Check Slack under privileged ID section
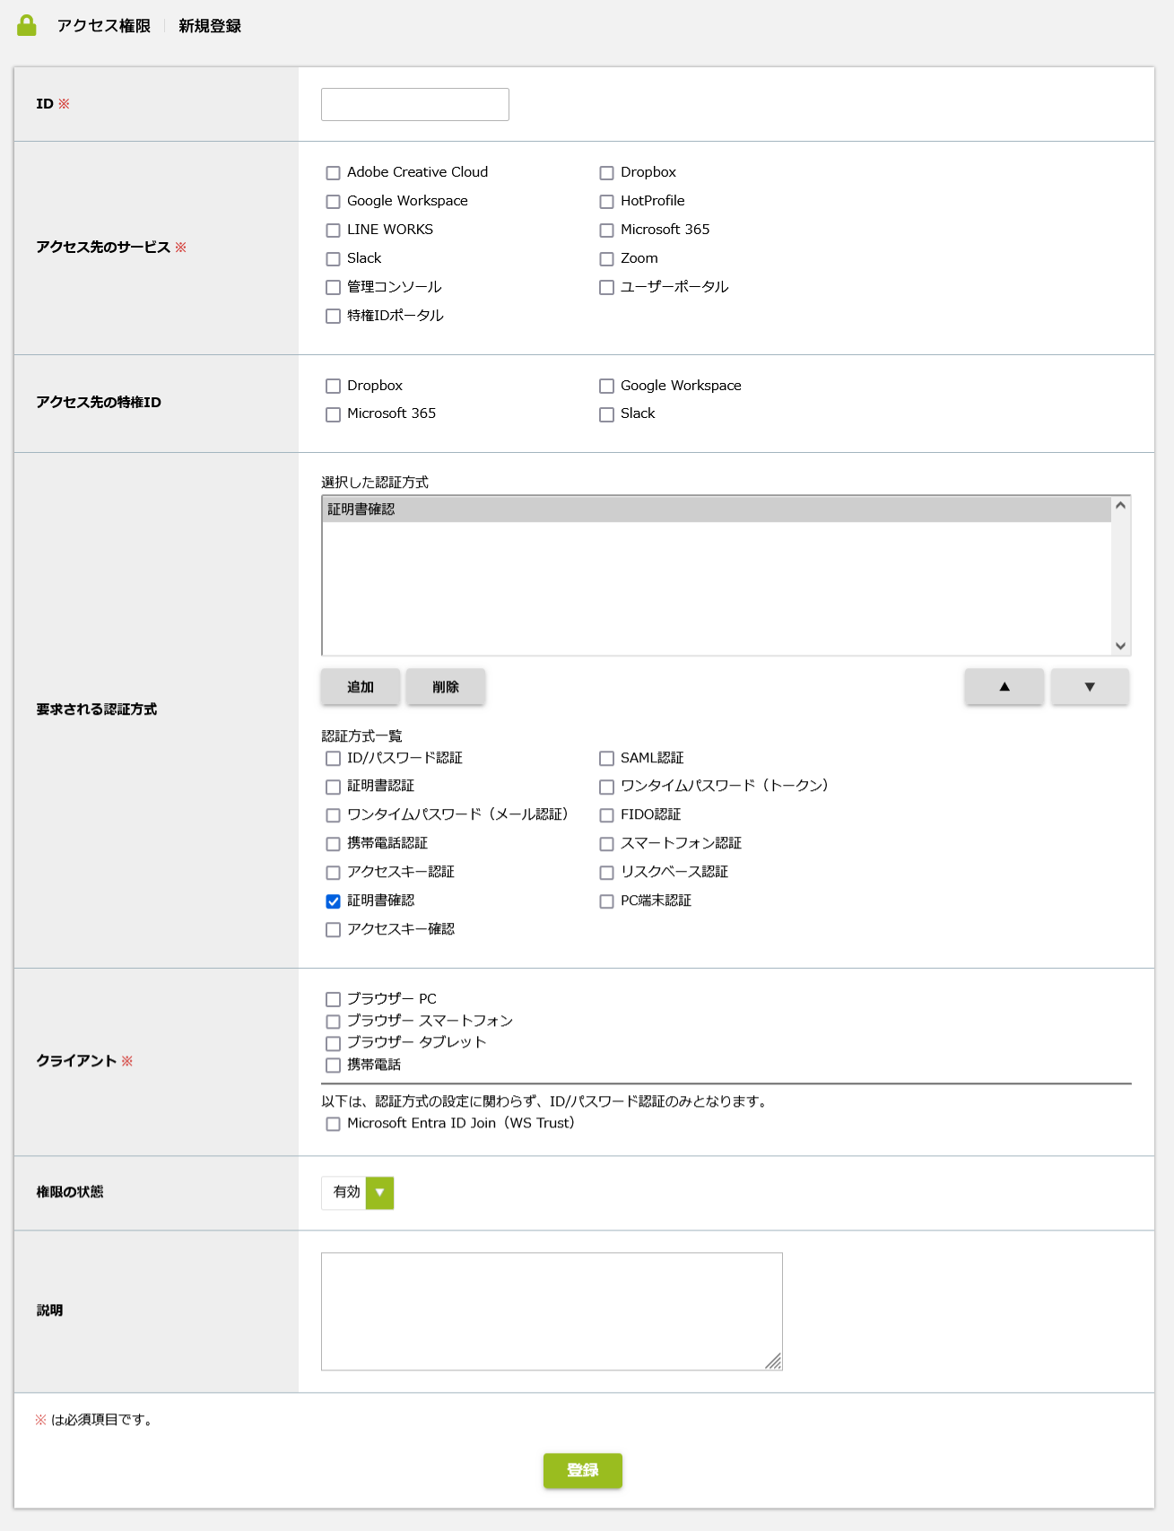This screenshot has height=1531, width=1174. pos(606,414)
